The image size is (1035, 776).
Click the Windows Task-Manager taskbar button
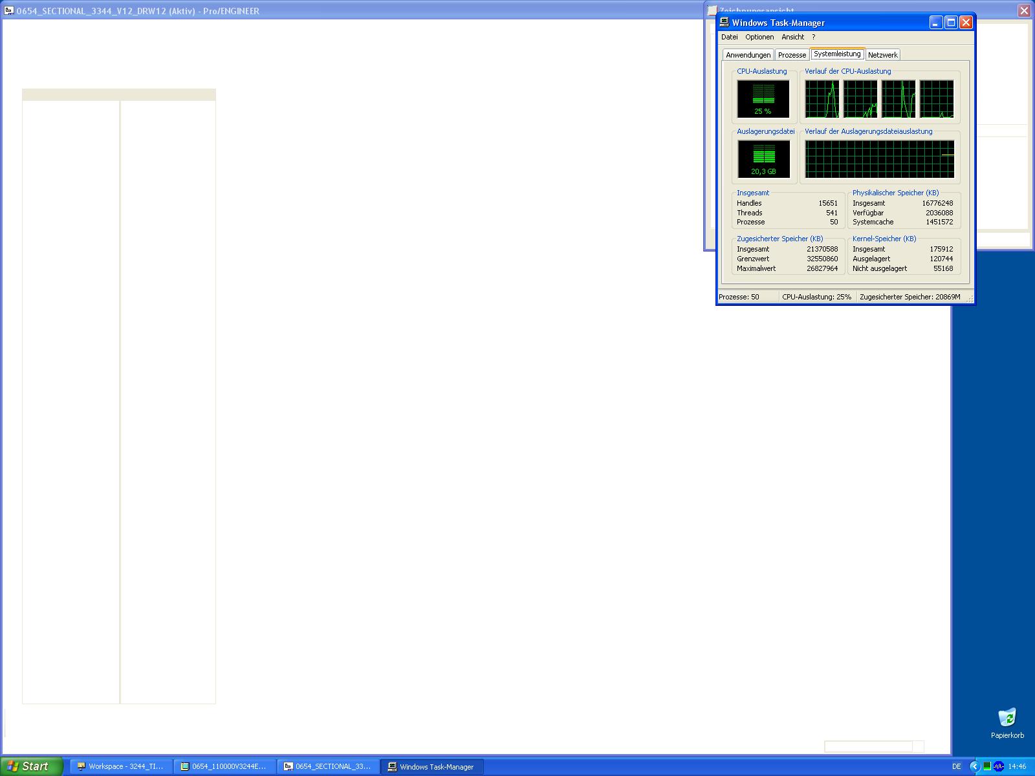coord(432,766)
